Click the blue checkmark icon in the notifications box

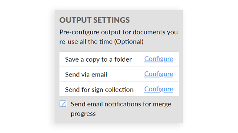(63, 104)
